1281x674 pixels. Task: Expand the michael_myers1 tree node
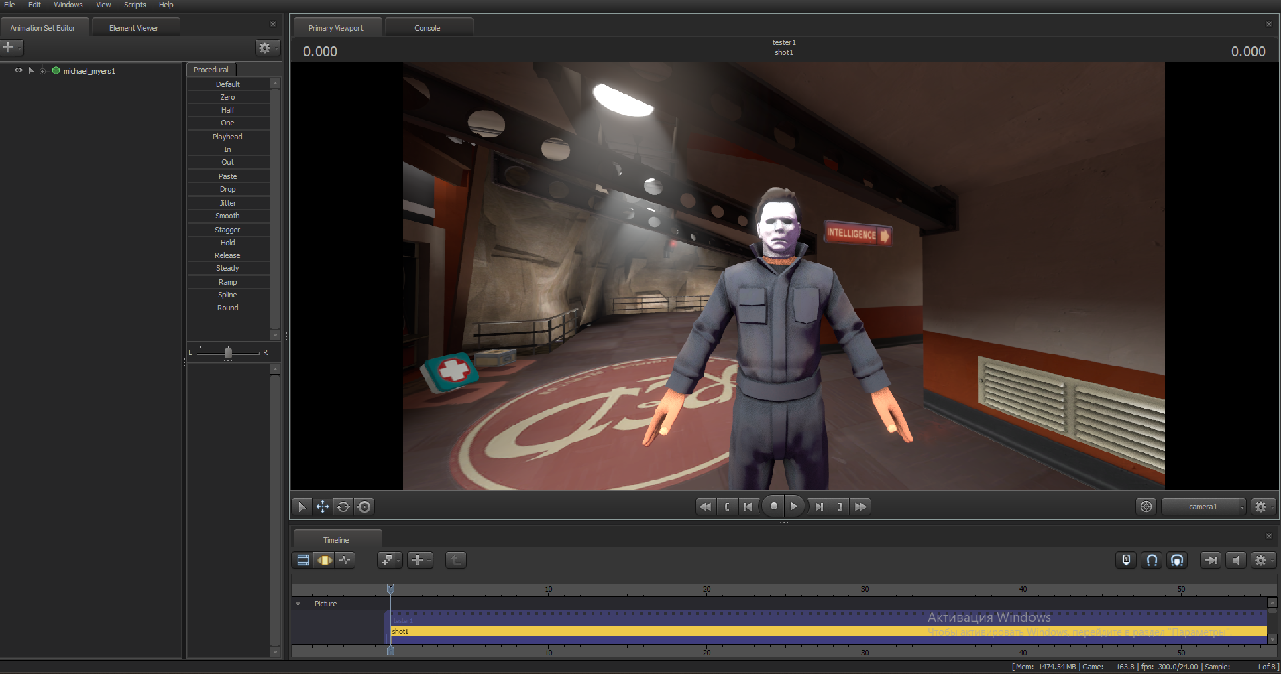coord(43,71)
